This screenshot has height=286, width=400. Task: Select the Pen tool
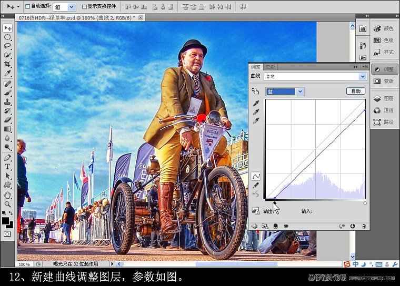coord(8,158)
